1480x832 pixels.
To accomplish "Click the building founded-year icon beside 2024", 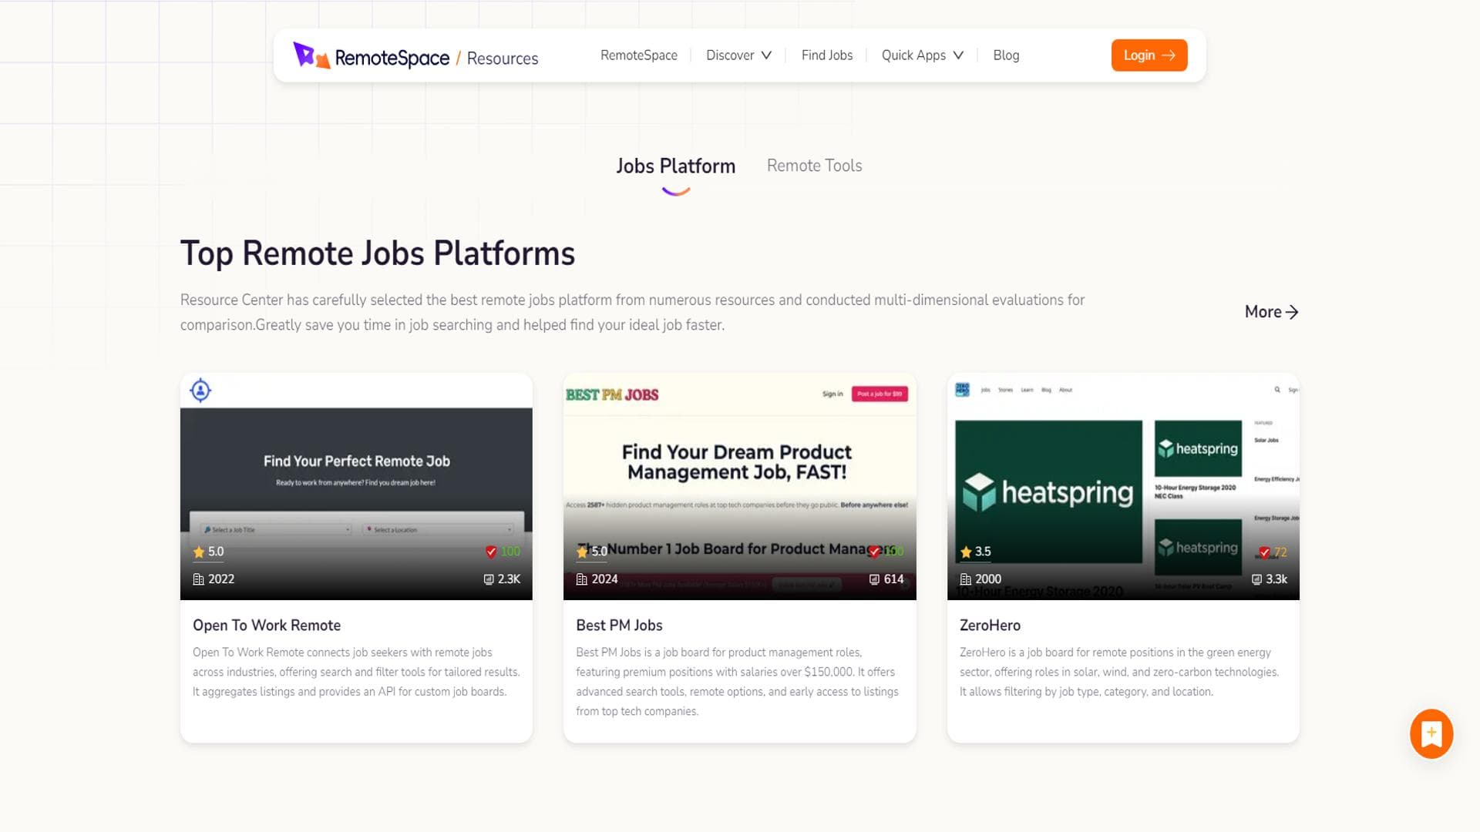I will [581, 579].
